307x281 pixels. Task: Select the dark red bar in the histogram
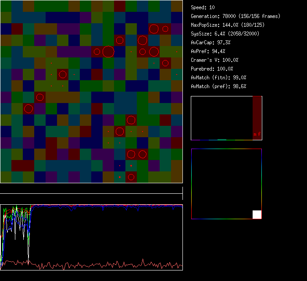[257, 115]
